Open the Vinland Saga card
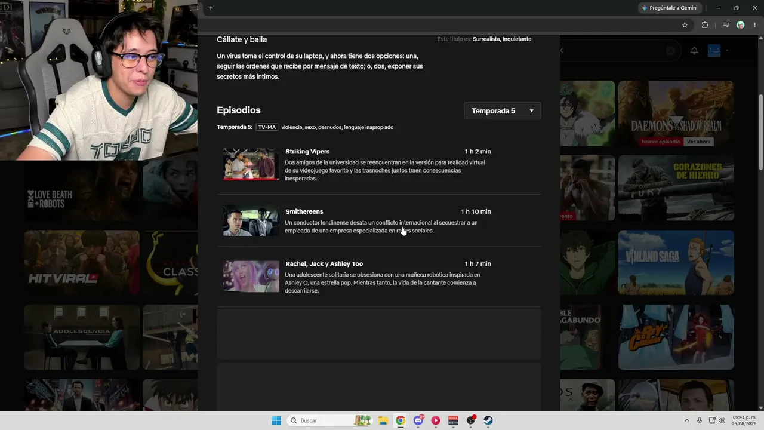Screen dimensions: 764x430 click(676, 263)
